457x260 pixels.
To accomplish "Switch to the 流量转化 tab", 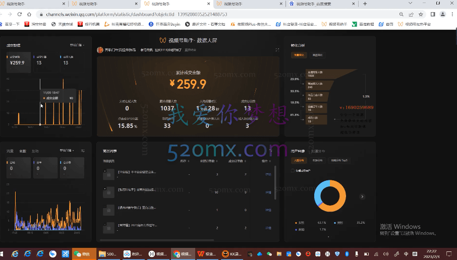I will 299,55.
